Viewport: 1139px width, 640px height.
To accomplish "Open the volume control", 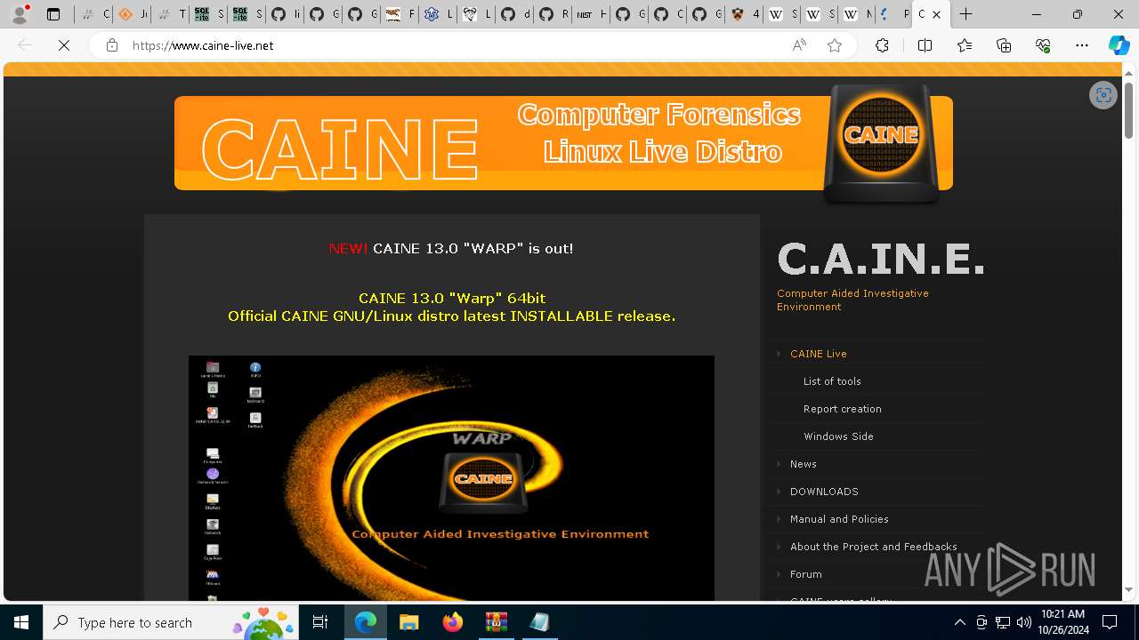I will [1024, 622].
